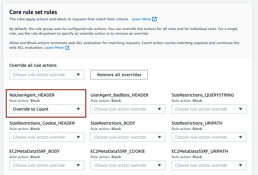Open NoUserAgent_HEADER Override to Count dropdown
The width and height of the screenshot is (258, 175).
coord(47,109)
